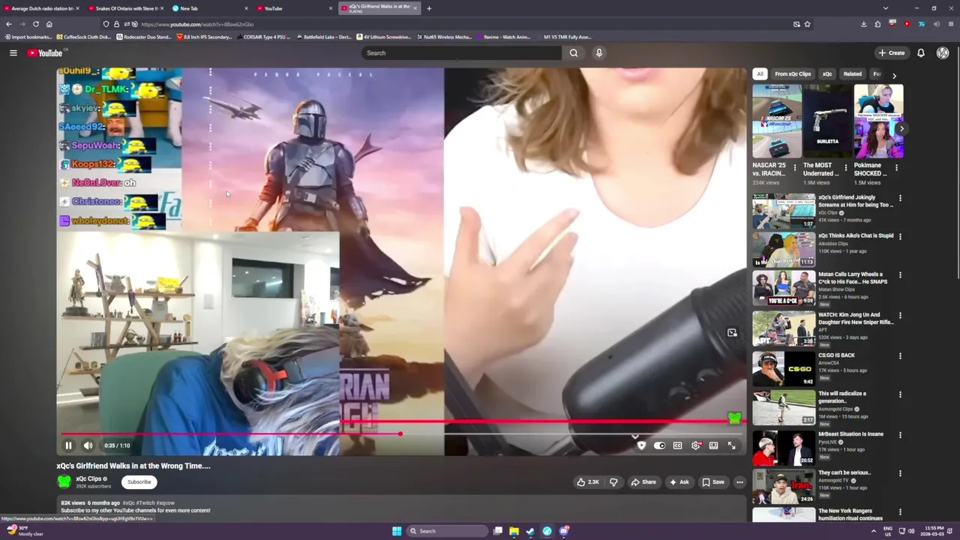
Task: Toggle the player autoplay switch
Action: (x=659, y=445)
